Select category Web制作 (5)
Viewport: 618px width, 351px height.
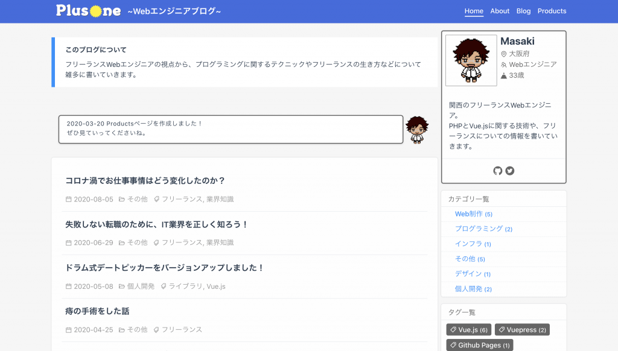(474, 214)
